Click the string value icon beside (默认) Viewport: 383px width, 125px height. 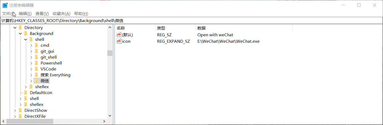(x=119, y=35)
